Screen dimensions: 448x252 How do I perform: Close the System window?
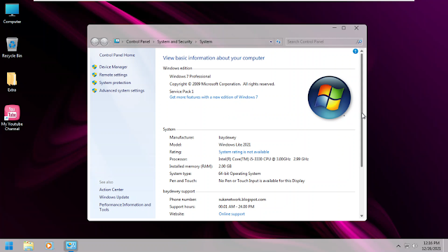[x=356, y=28]
